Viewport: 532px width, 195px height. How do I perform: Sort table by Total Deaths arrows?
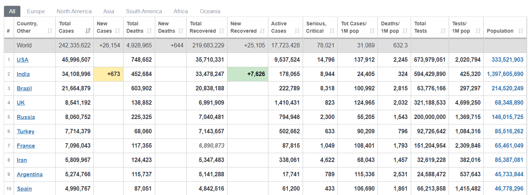coord(149,31)
